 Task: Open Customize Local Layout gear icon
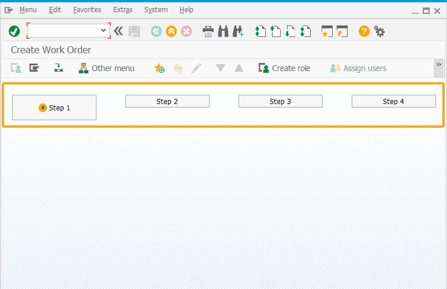[379, 31]
